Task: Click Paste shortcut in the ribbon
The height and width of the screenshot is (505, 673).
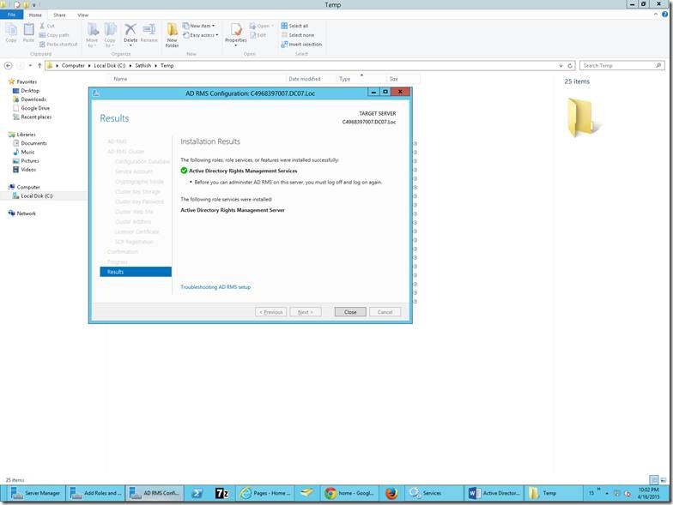Action: (58, 45)
